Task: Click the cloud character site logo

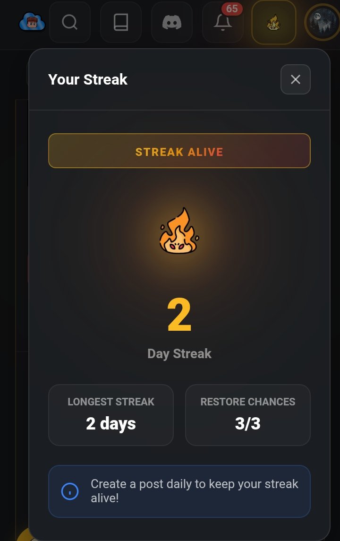Action: [32, 22]
